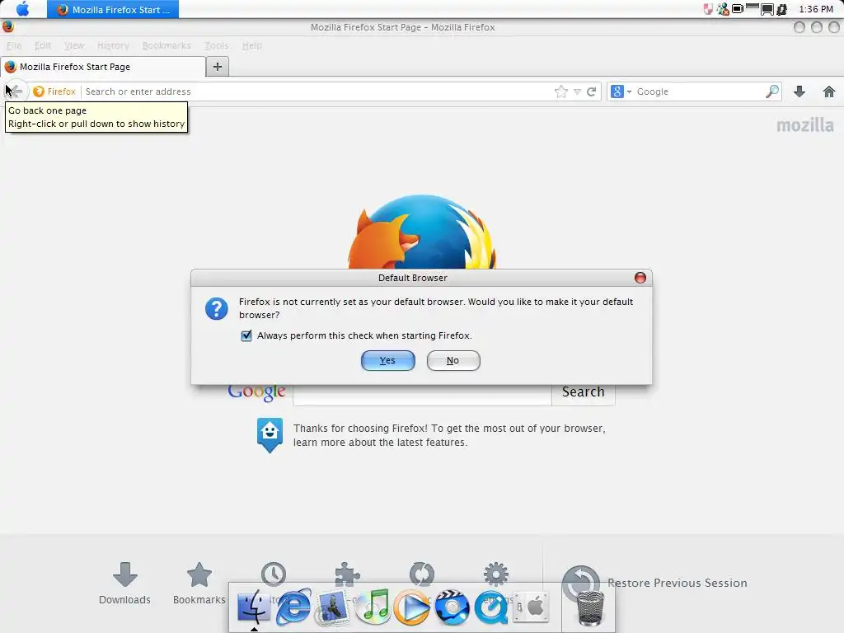Image resolution: width=844 pixels, height=633 pixels.
Task: Bookmark this page with the star icon
Action: (x=560, y=91)
